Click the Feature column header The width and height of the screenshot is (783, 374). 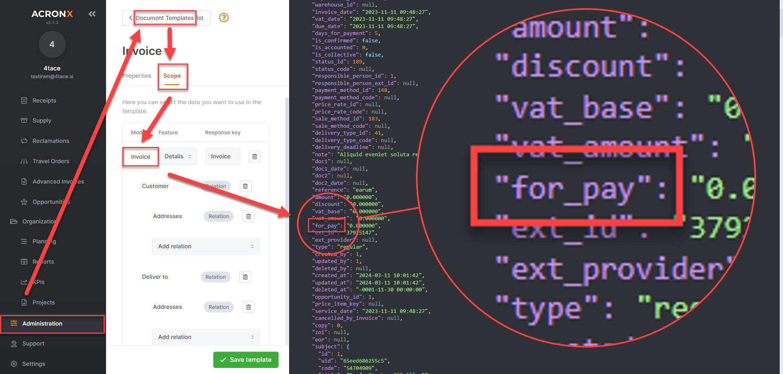[168, 133]
